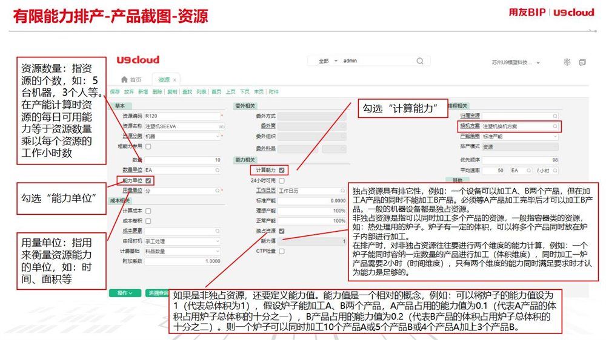Enable the 24小时可用 checkbox
The height and width of the screenshot is (340, 606).
[x=282, y=181]
